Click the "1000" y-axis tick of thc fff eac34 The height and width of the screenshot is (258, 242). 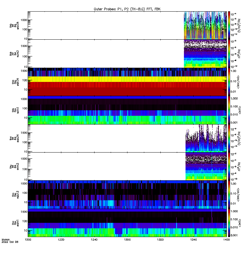[24, 133]
